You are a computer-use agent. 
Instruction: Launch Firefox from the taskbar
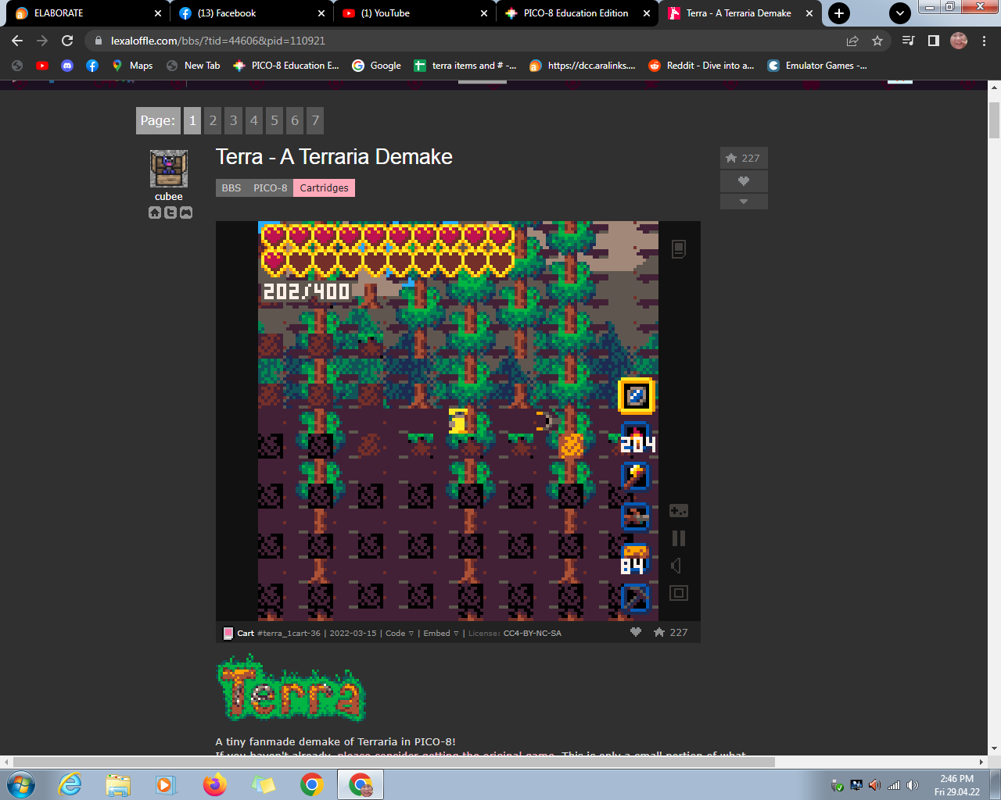(214, 784)
